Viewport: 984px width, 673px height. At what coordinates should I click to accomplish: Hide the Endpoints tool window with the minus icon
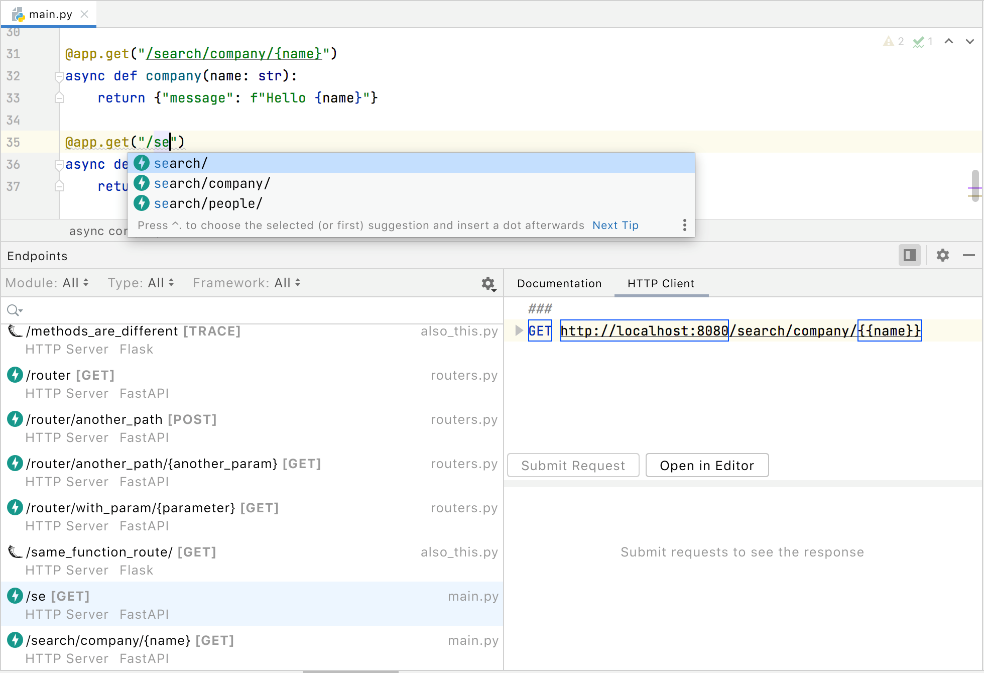[x=968, y=255]
